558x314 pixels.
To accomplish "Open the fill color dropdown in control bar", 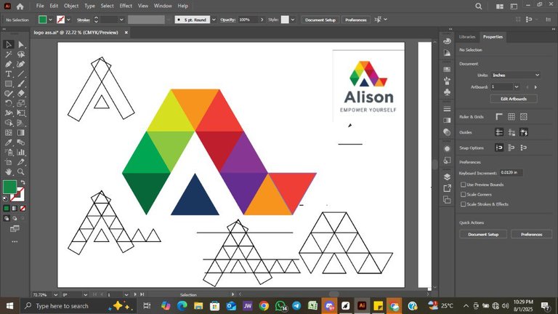I will (50, 20).
